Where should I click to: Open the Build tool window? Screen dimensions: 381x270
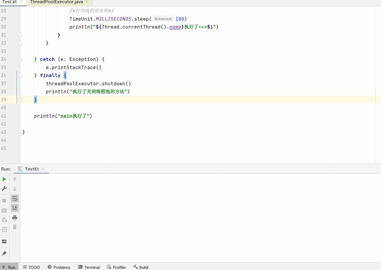tap(141, 267)
